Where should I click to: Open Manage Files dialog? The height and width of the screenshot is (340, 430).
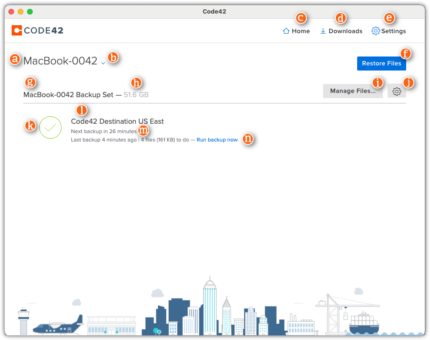tap(352, 91)
